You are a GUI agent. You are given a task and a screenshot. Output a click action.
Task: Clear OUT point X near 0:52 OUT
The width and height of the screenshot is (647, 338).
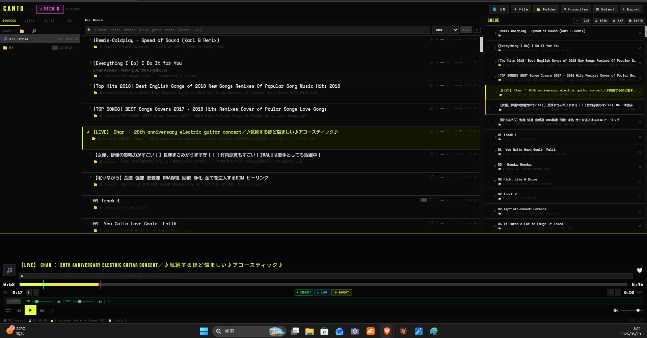[611, 292]
